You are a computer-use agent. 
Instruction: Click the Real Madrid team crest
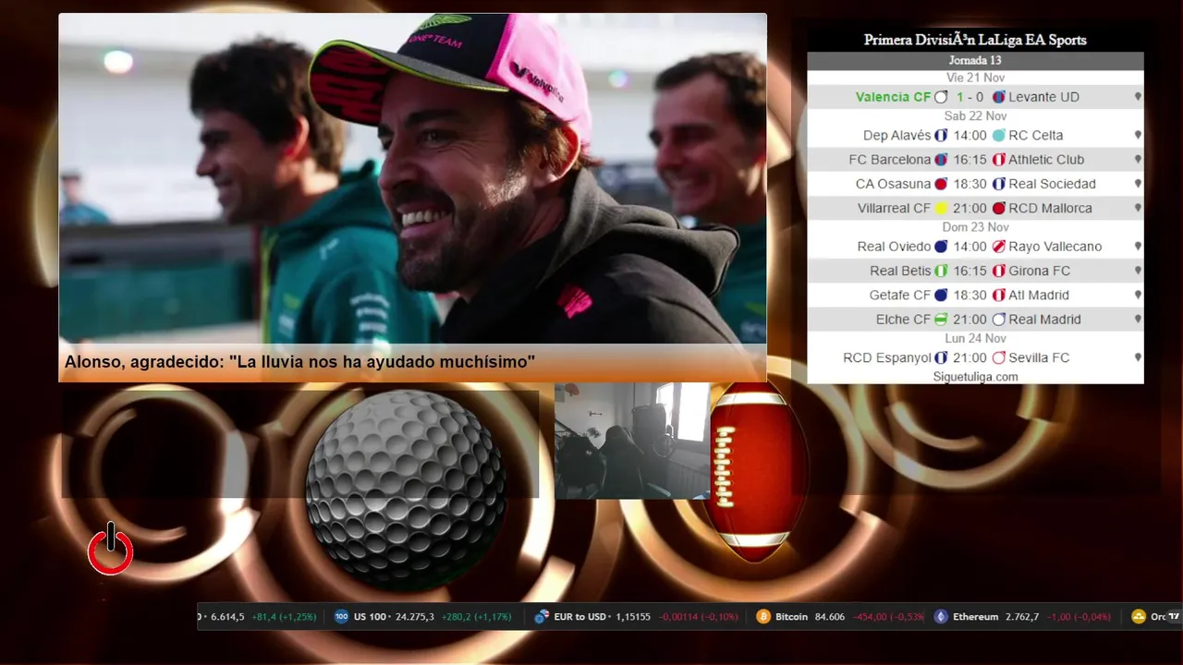[999, 320]
